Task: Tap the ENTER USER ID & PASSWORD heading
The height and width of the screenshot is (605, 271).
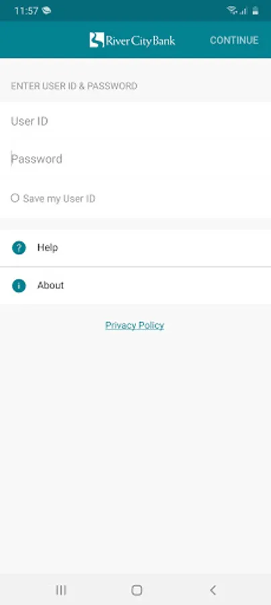Action: 74,86
